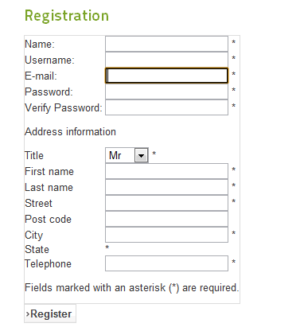Click the State label

[x=37, y=249]
